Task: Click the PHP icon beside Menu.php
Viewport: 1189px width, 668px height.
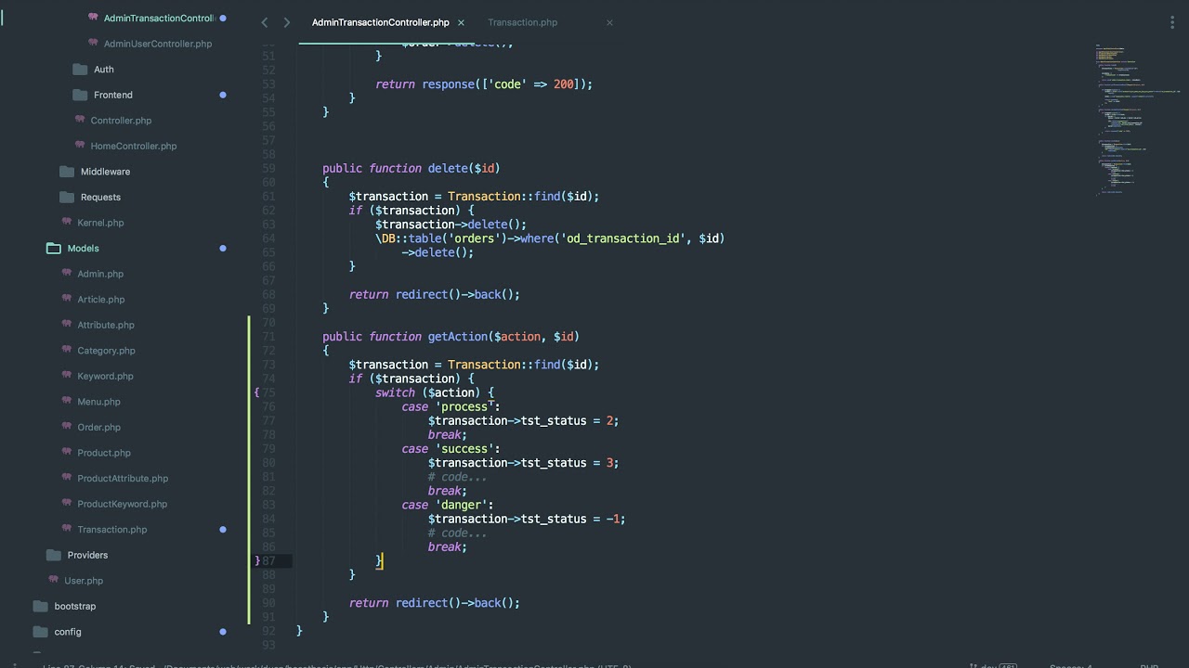Action: coord(68,401)
